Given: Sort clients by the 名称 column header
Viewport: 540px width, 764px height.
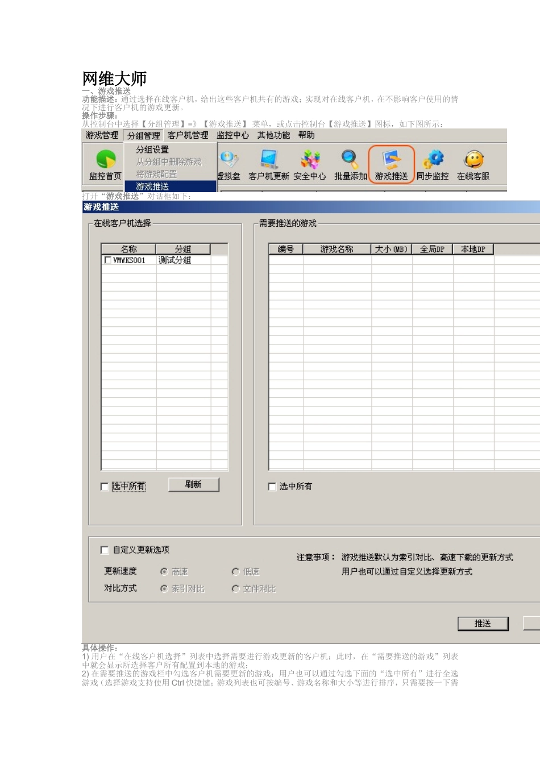Looking at the screenshot, I should (x=128, y=249).
